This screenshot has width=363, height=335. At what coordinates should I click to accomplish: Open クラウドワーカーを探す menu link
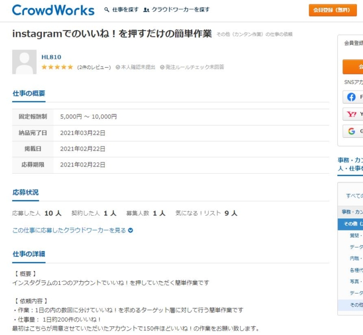(180, 10)
